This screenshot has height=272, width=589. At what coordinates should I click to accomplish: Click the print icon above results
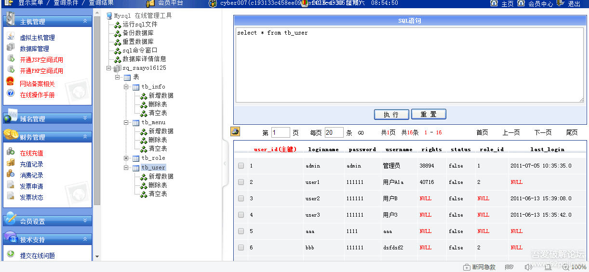235,131
